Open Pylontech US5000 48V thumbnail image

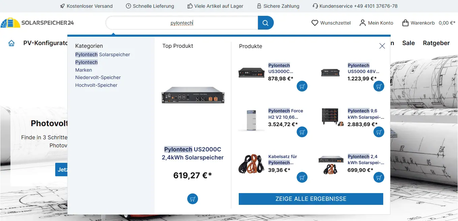pos(330,72)
